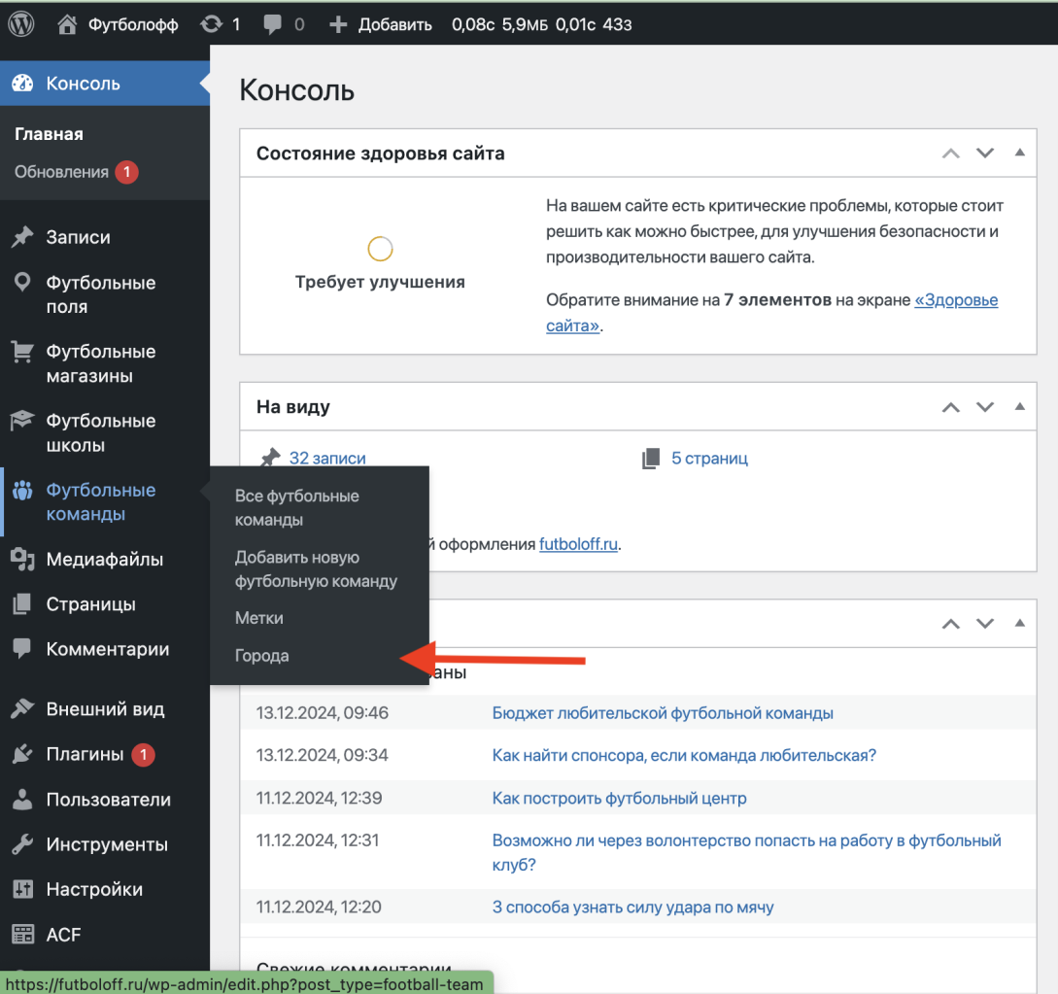Click the brush icon beside Внешний вид
The image size is (1058, 994).
pyautogui.click(x=22, y=708)
